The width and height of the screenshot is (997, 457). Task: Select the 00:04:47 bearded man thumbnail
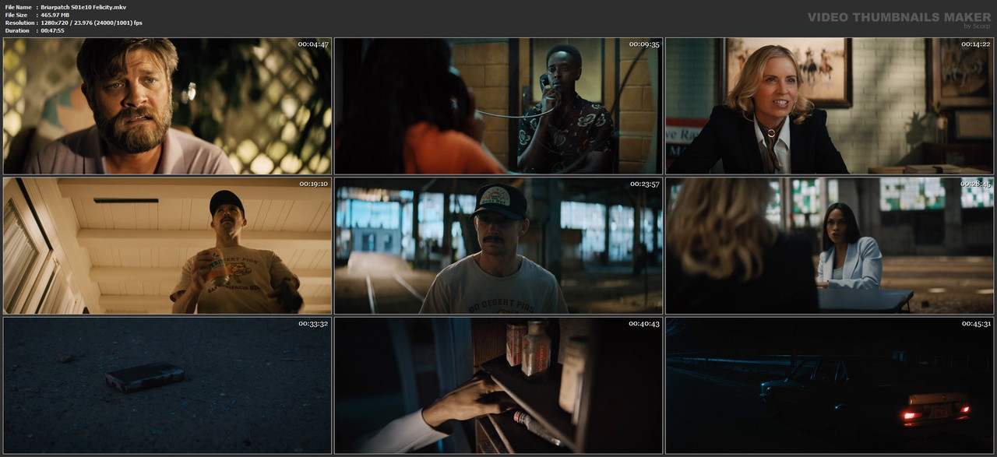tap(167, 106)
